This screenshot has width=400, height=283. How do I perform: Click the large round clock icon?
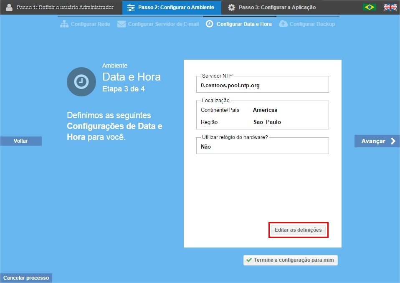[x=81, y=82]
